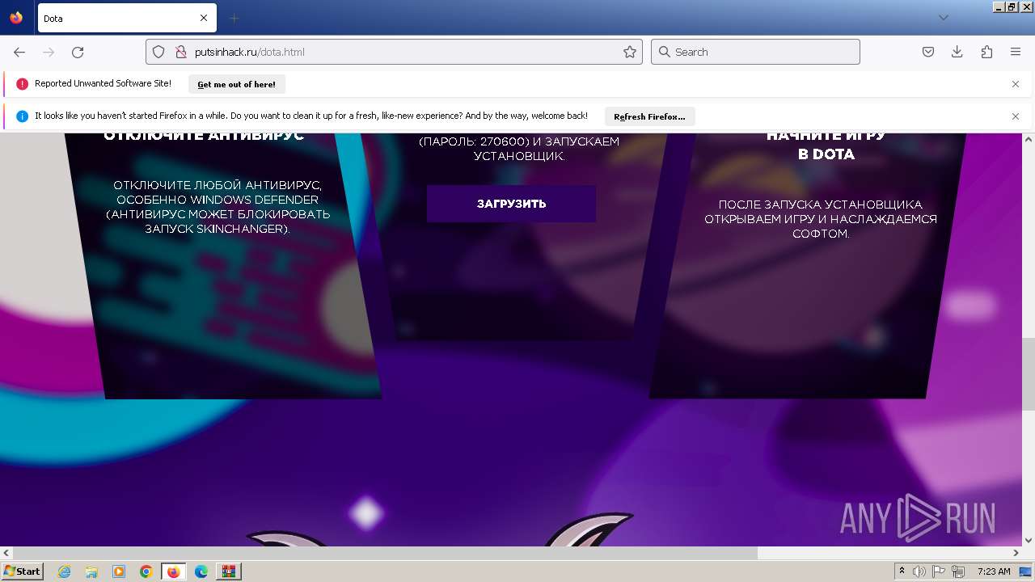Click the scroll left arrow
The height and width of the screenshot is (582, 1035).
coord(6,553)
